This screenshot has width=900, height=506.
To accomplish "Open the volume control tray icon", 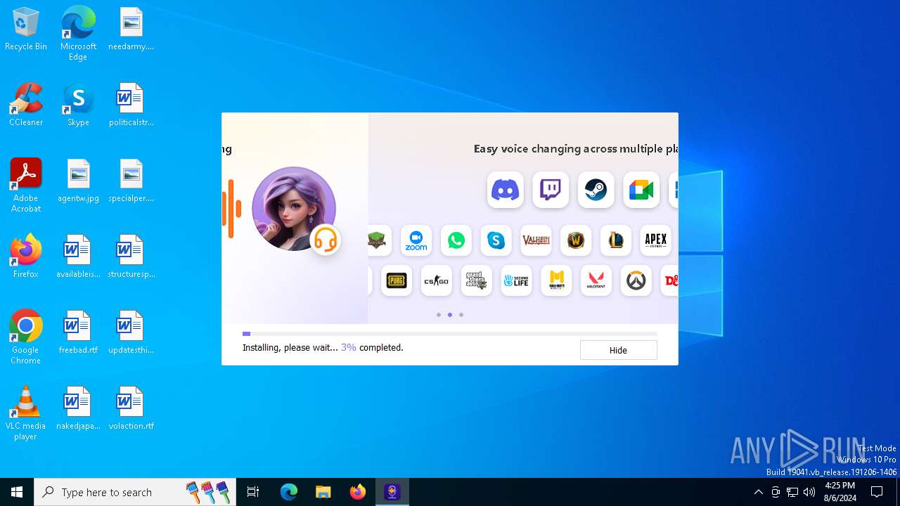I will coord(809,492).
